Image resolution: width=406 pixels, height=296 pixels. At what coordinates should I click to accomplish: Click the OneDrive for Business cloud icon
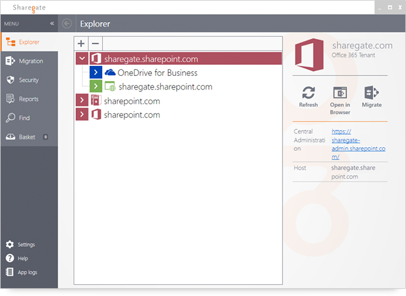click(110, 73)
